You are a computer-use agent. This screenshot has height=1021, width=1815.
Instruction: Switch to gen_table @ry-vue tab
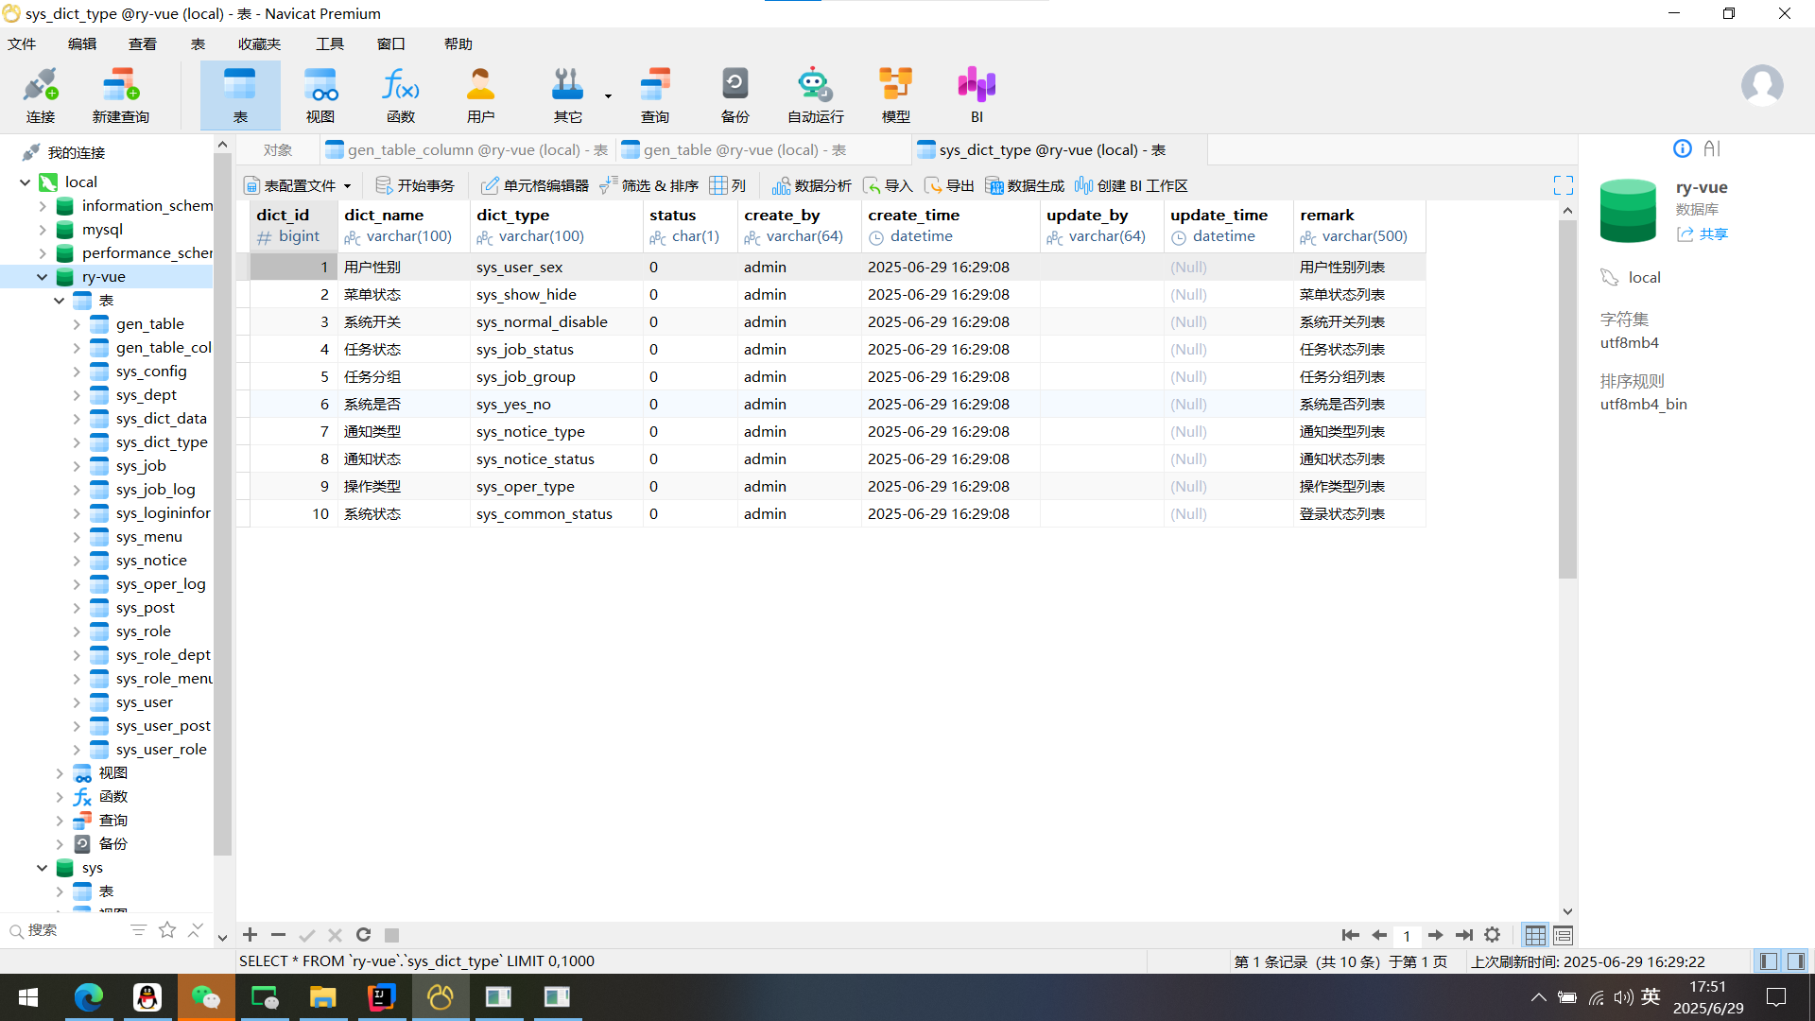(743, 149)
